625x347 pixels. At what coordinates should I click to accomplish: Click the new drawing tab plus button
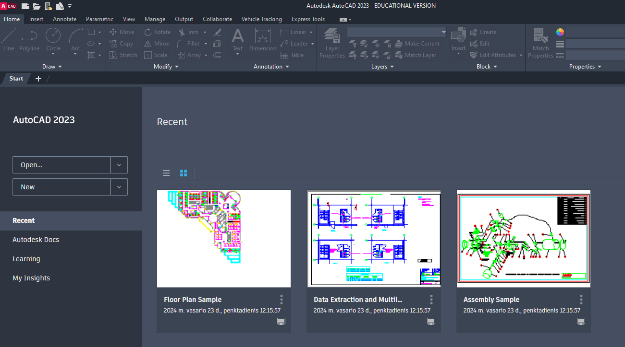click(x=38, y=79)
